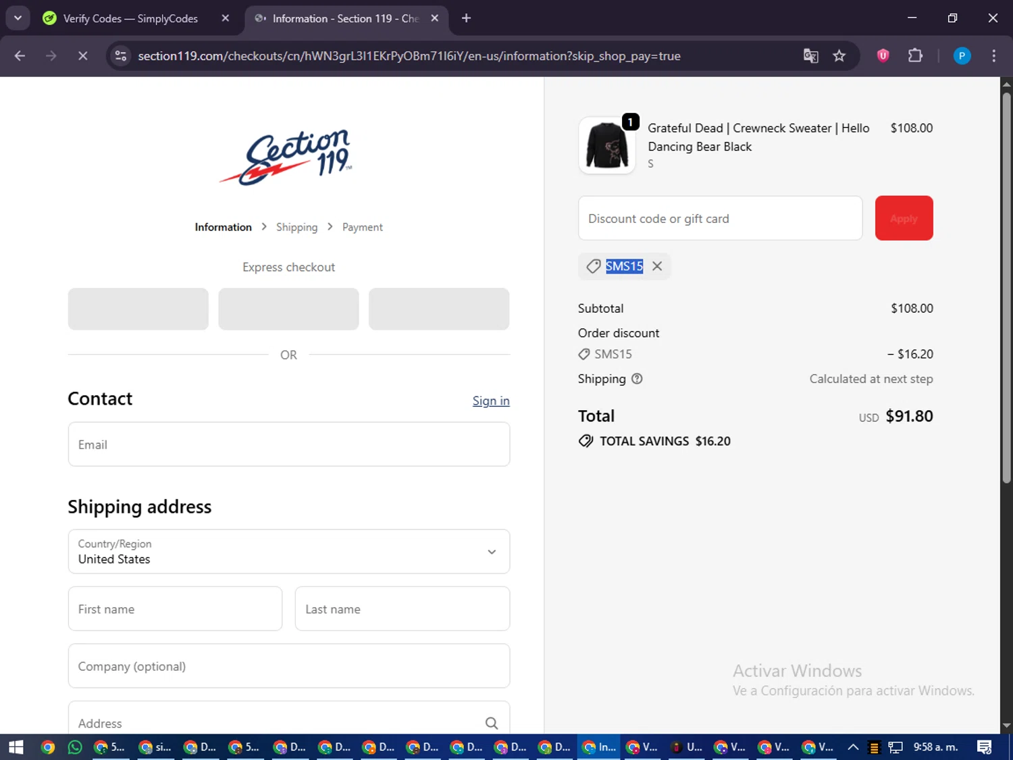Select the Information breadcrumb step
This screenshot has height=760, width=1013.
click(223, 227)
